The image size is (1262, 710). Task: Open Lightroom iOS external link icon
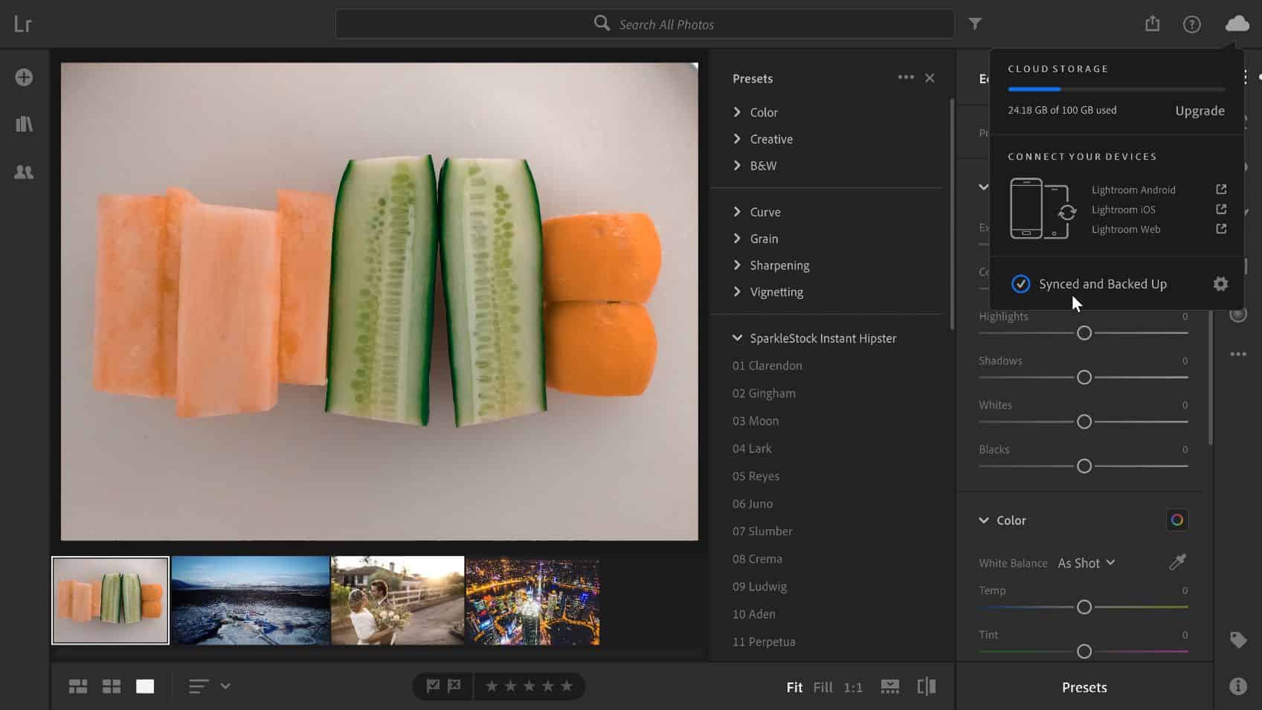point(1221,210)
